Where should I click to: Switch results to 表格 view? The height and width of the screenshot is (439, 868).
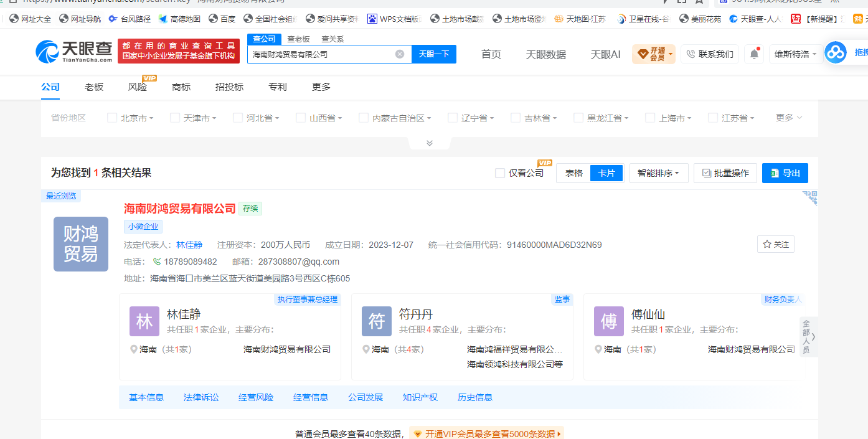click(x=574, y=173)
